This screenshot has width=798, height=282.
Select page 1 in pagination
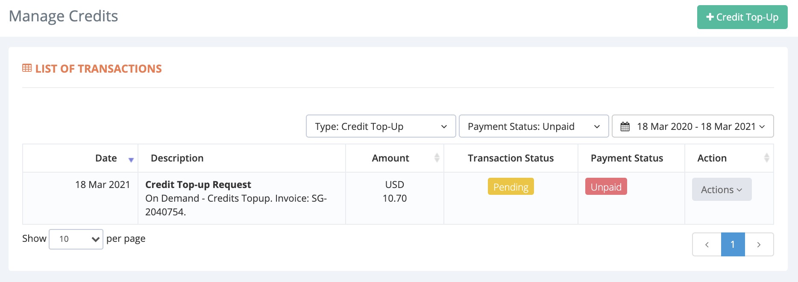(x=733, y=245)
